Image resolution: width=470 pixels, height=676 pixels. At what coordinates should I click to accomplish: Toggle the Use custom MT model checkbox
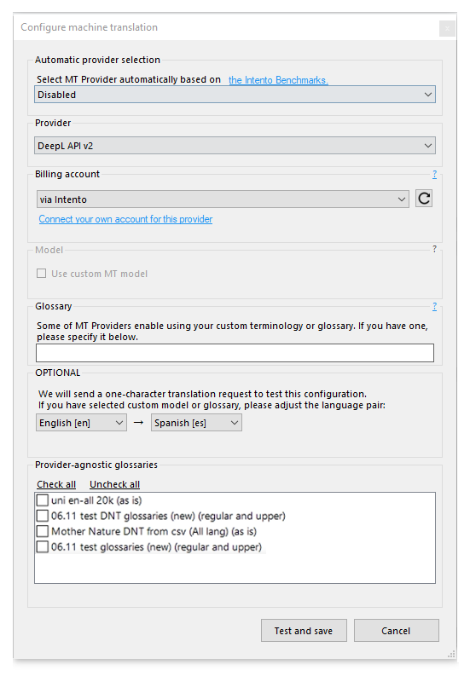point(42,274)
